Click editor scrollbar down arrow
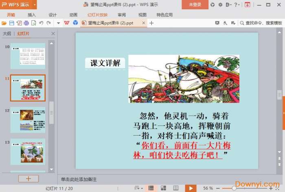 pos(279,152)
